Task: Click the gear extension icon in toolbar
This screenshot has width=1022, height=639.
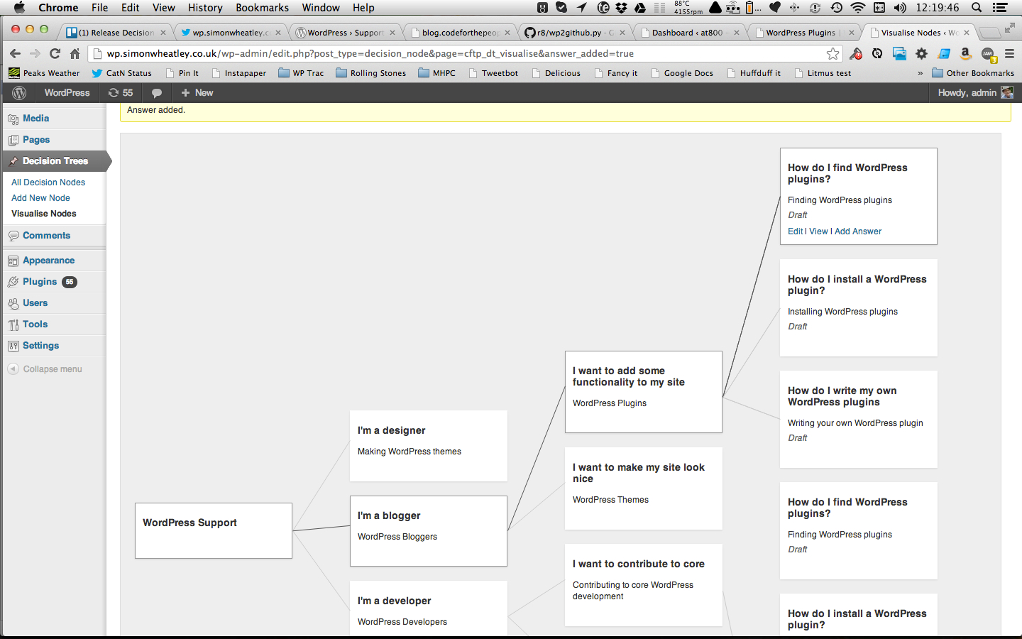Action: coord(921,53)
